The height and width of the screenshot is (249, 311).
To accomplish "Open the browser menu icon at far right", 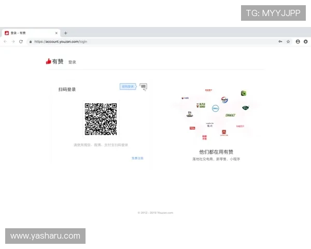I will [x=305, y=41].
